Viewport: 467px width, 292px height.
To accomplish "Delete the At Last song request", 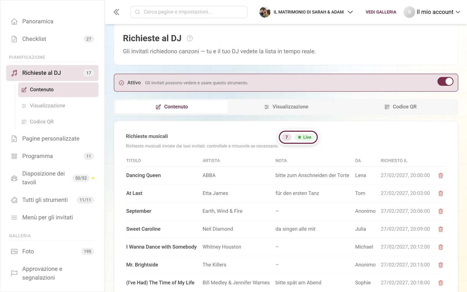I will tap(441, 193).
